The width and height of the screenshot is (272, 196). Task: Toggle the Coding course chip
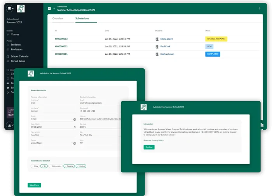(x=81, y=166)
